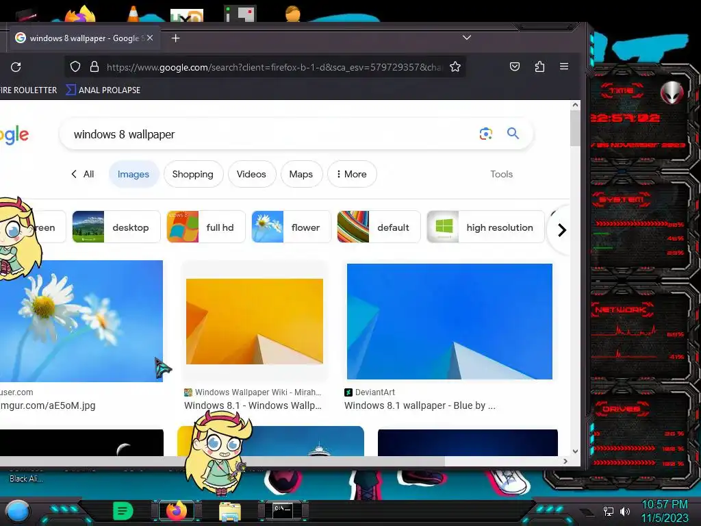701x526 pixels.
Task: Close the windows 8 wallpaper tab
Action: click(x=150, y=38)
